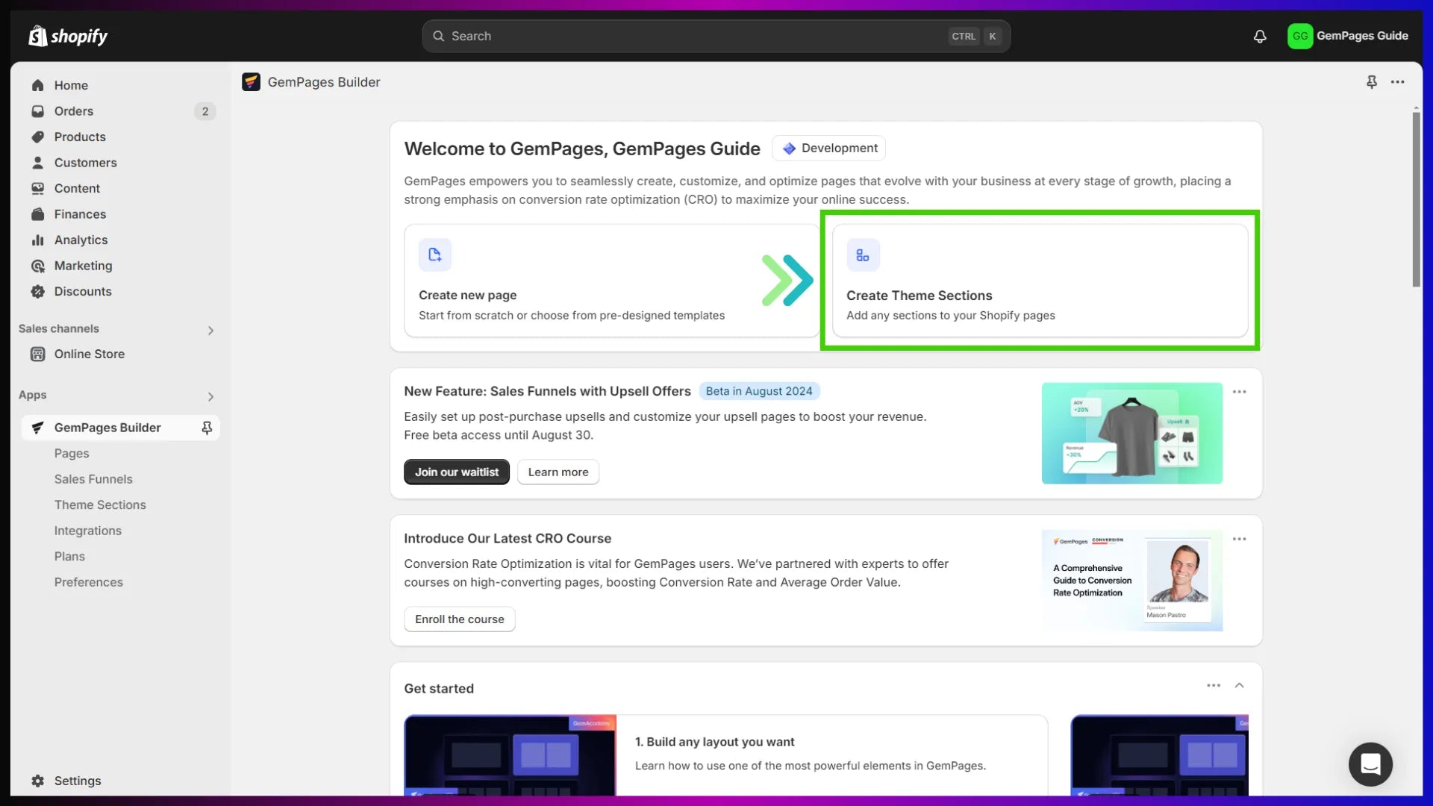Unpin GemPages Builder from the sidebar
This screenshot has width=1433, height=806.
pyautogui.click(x=207, y=428)
